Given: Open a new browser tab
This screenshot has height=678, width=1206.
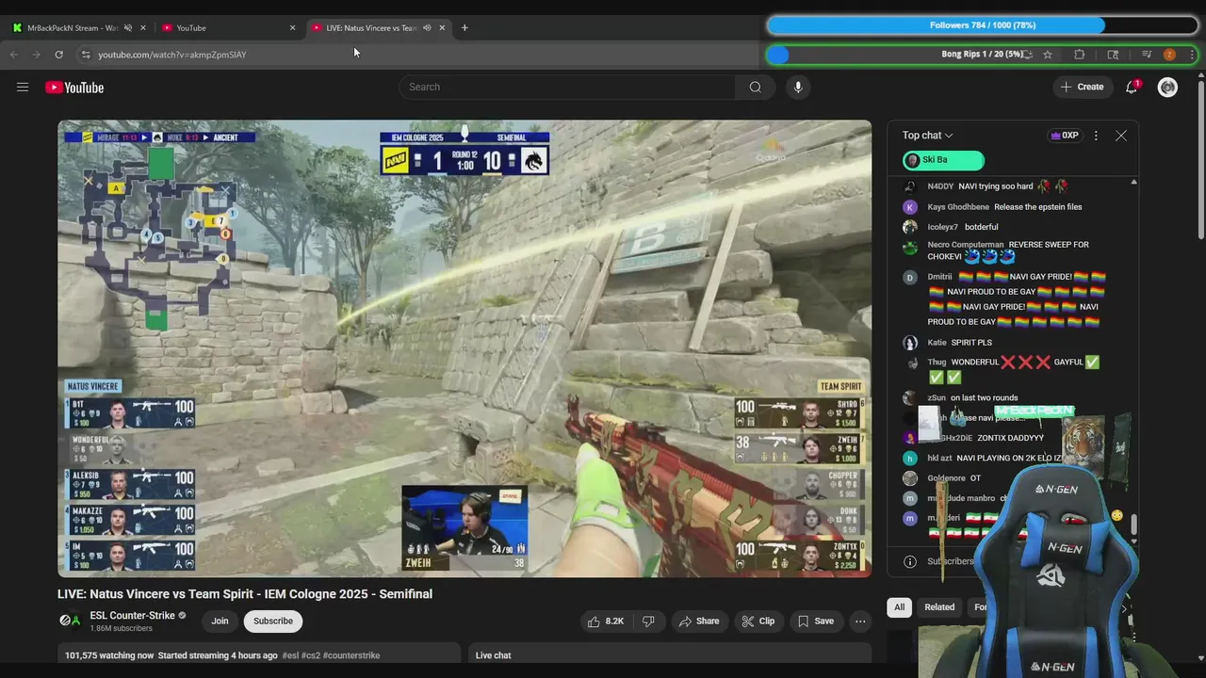Looking at the screenshot, I should 464,27.
